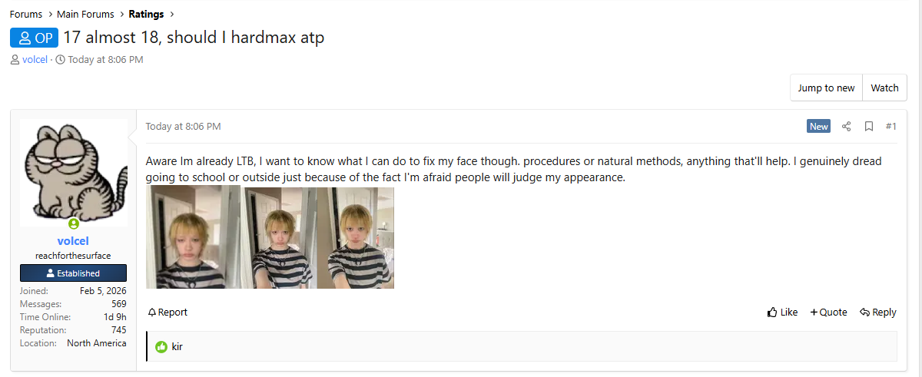
Task: Click the share icon on post #1
Action: coord(846,127)
